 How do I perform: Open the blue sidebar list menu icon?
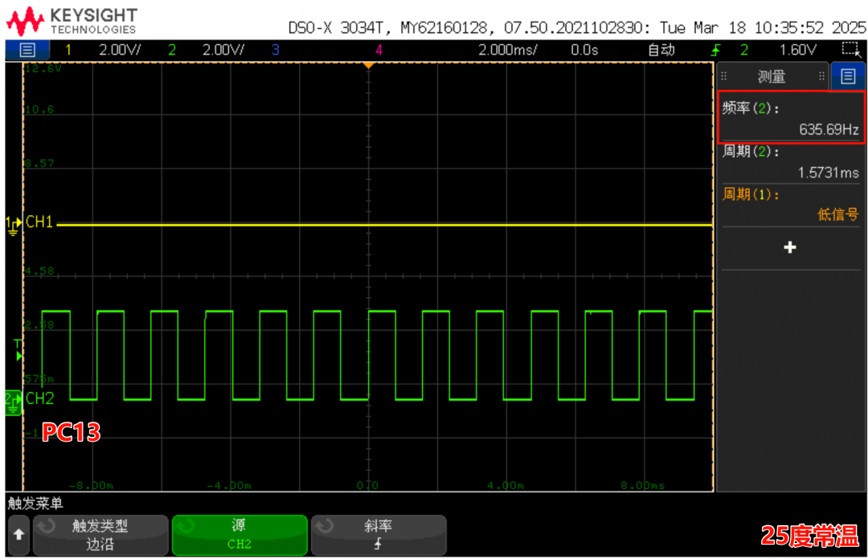pyautogui.click(x=848, y=76)
